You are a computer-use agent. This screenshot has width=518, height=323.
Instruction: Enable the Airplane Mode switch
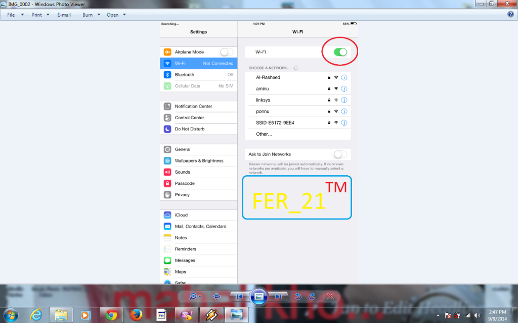tap(227, 52)
